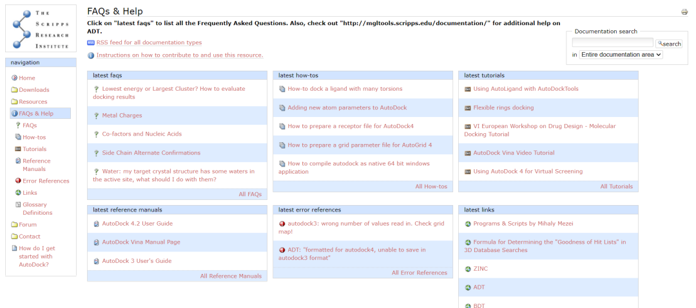View All Reference Manuals
This screenshot has width=696, height=308.
point(231,276)
